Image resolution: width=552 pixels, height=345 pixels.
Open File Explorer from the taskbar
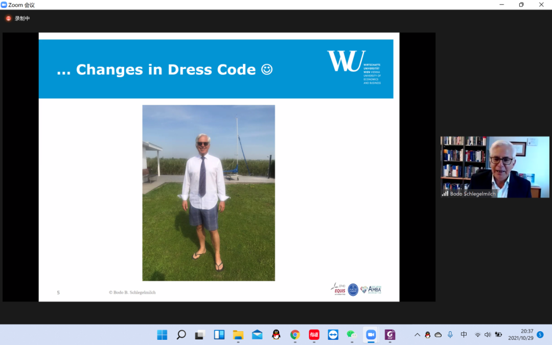[238, 335]
